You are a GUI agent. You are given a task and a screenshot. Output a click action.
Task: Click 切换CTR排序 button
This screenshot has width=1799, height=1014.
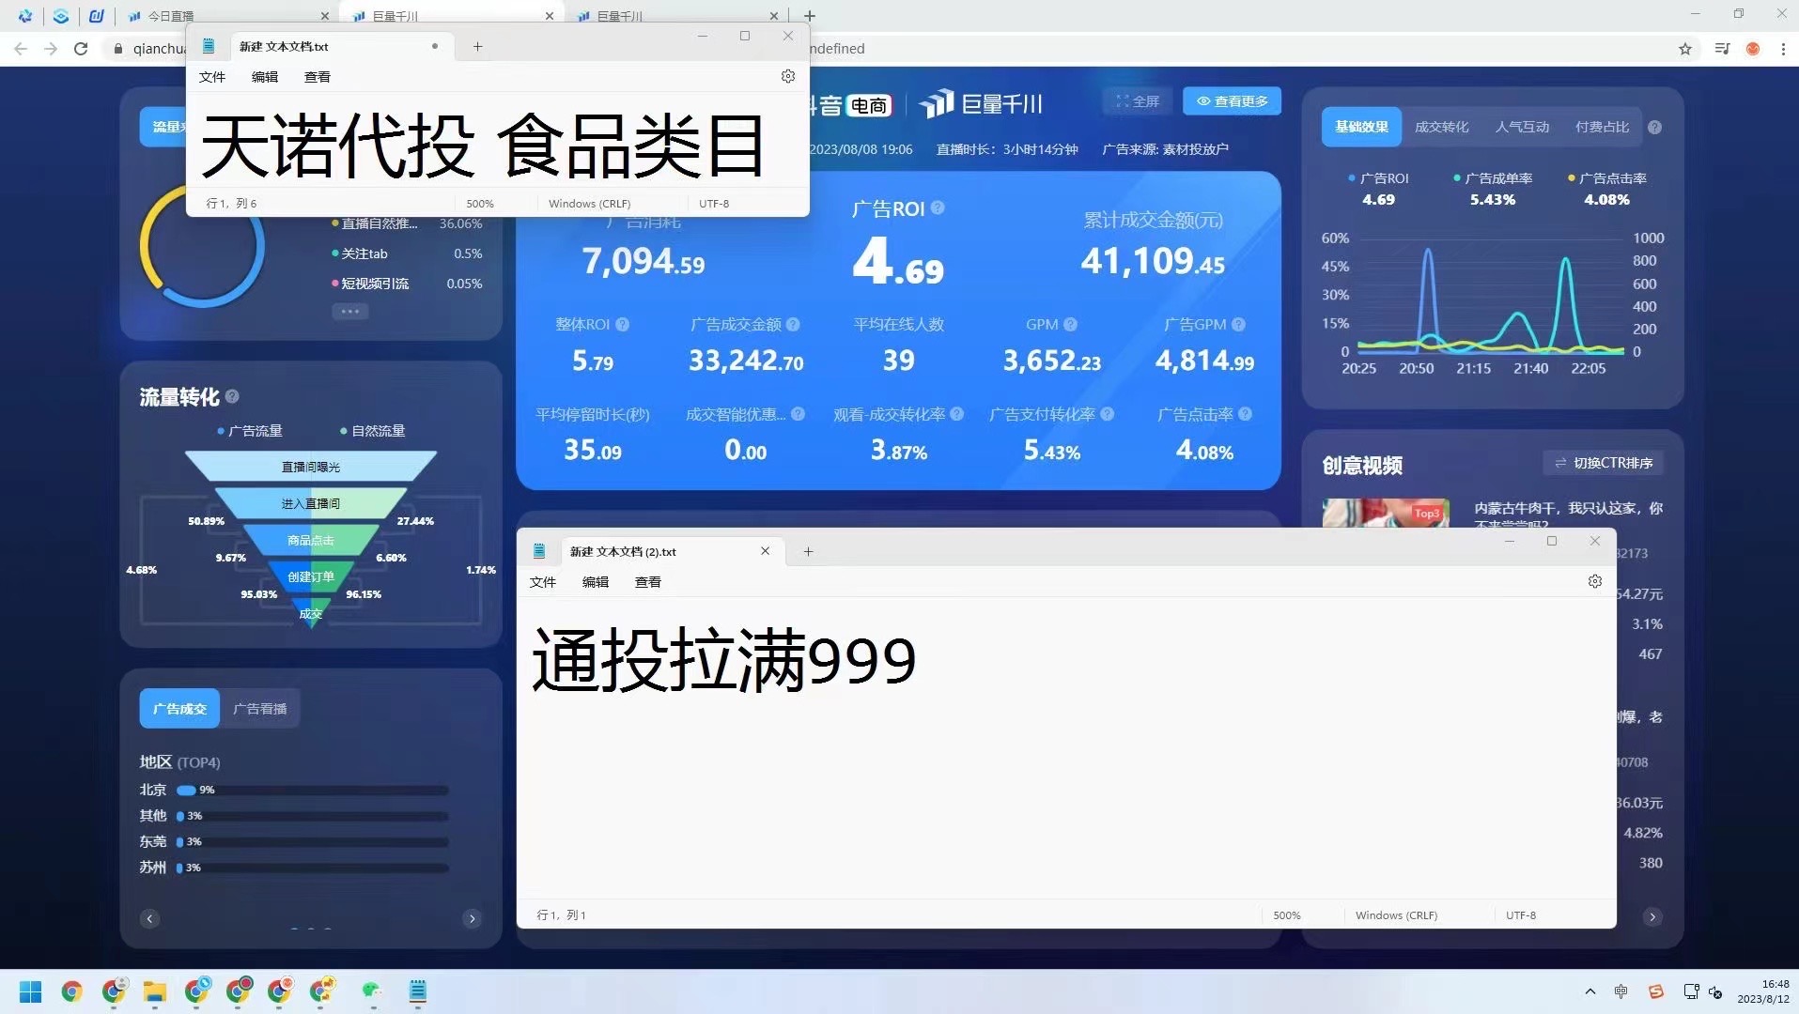(1604, 463)
